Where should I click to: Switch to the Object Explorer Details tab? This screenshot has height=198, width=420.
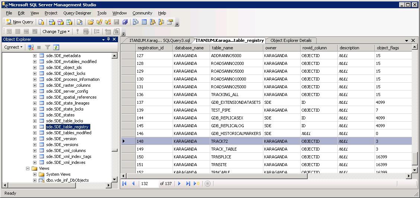pos(291,40)
